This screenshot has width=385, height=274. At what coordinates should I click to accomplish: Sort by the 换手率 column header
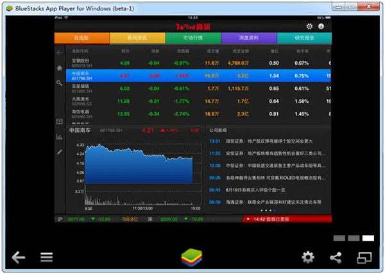302,51
